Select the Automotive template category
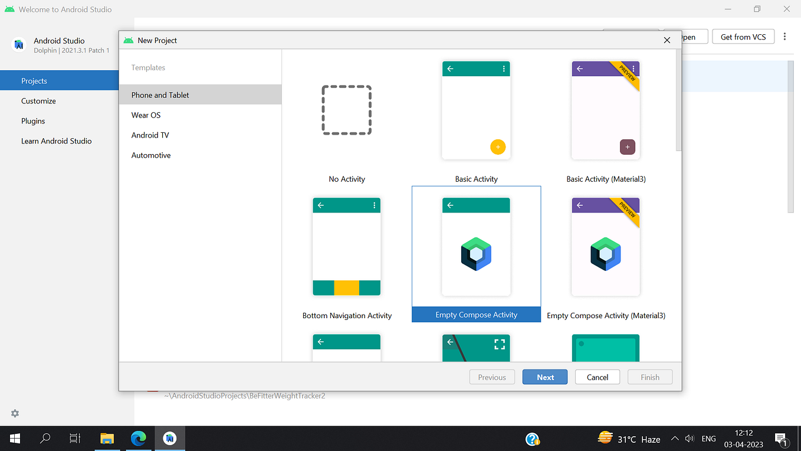This screenshot has height=451, width=801. 150,155
